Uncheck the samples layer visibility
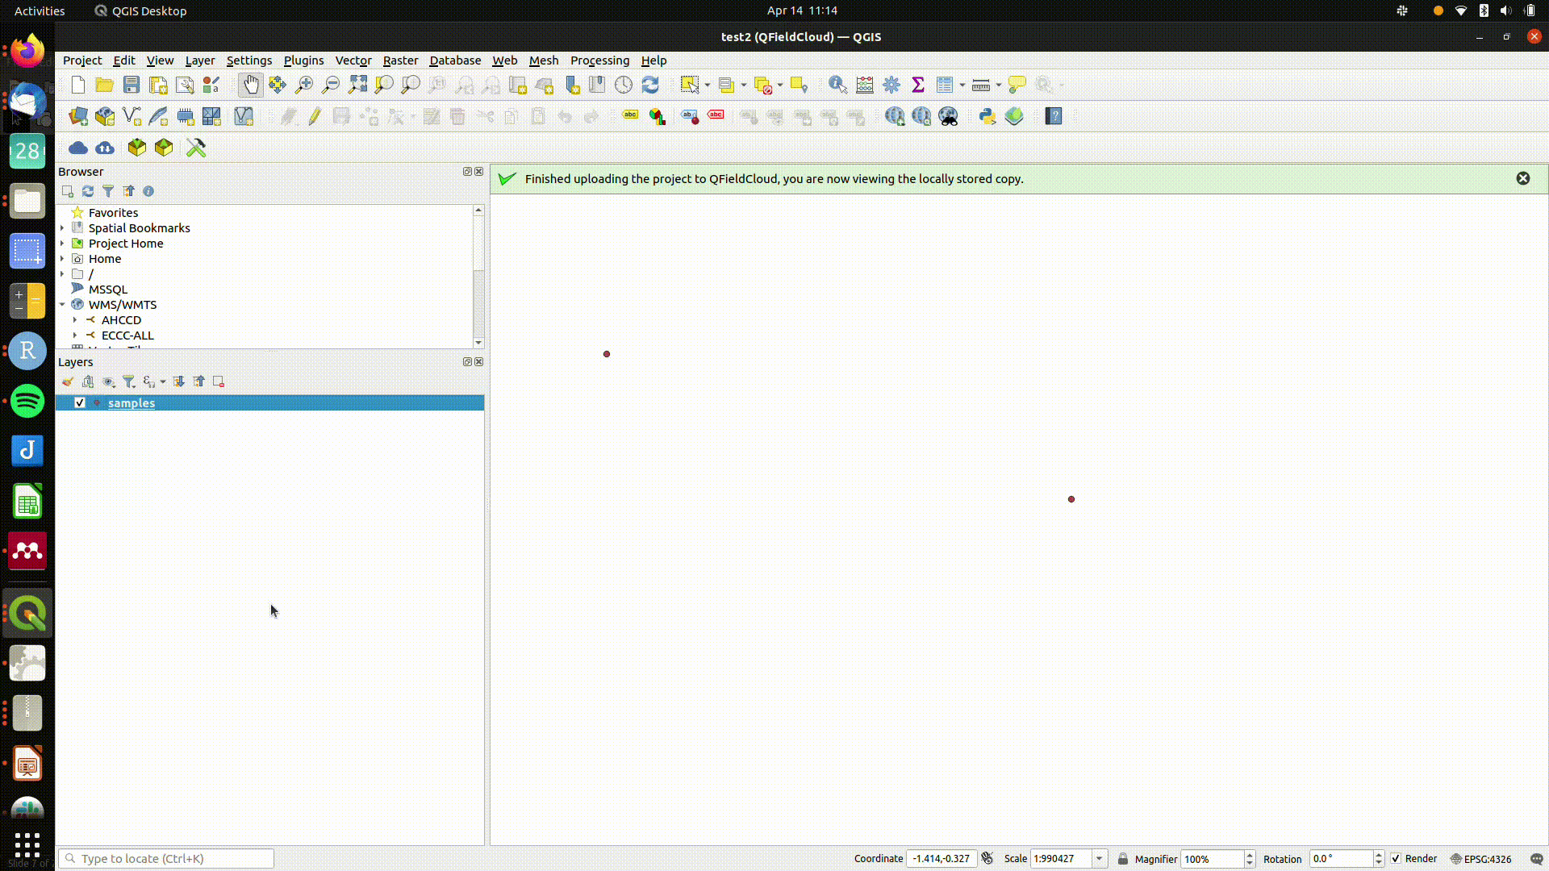This screenshot has height=871, width=1549. point(80,402)
